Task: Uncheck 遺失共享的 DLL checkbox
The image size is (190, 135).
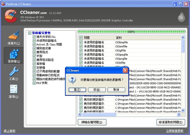Action: point(34,37)
